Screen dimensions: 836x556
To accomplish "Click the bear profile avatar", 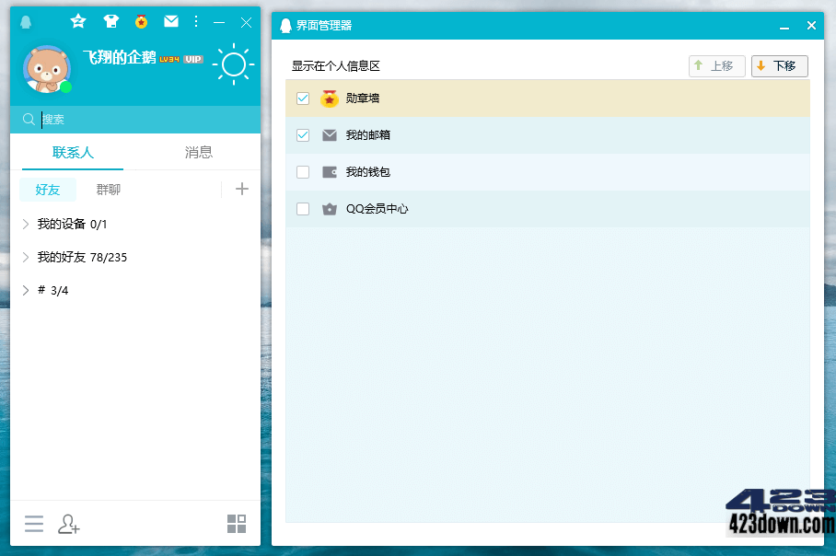I will [47, 69].
